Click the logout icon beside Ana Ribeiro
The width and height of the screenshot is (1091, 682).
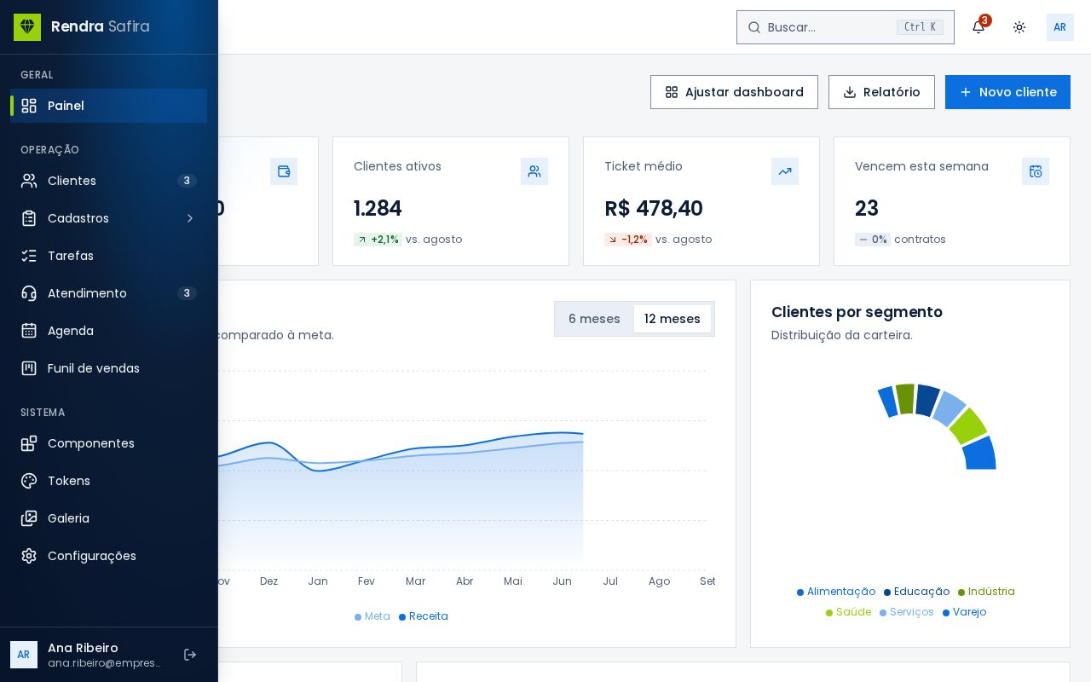pos(190,655)
